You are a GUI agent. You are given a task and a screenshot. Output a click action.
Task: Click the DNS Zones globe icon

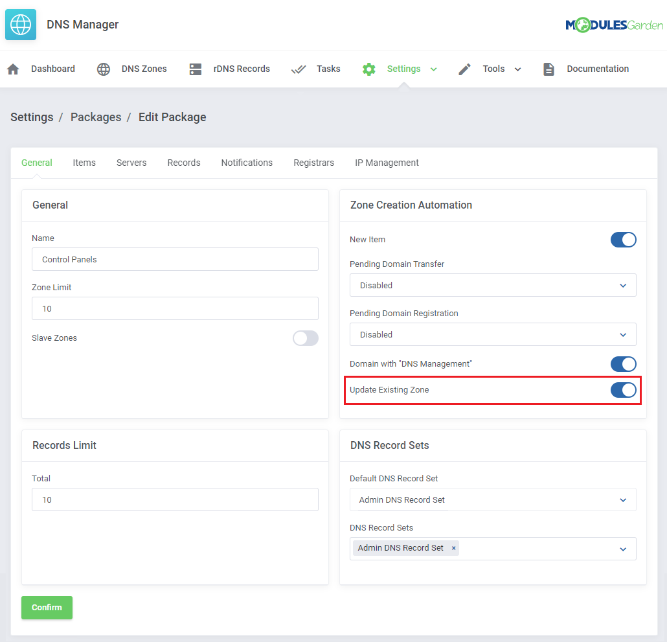(x=104, y=69)
